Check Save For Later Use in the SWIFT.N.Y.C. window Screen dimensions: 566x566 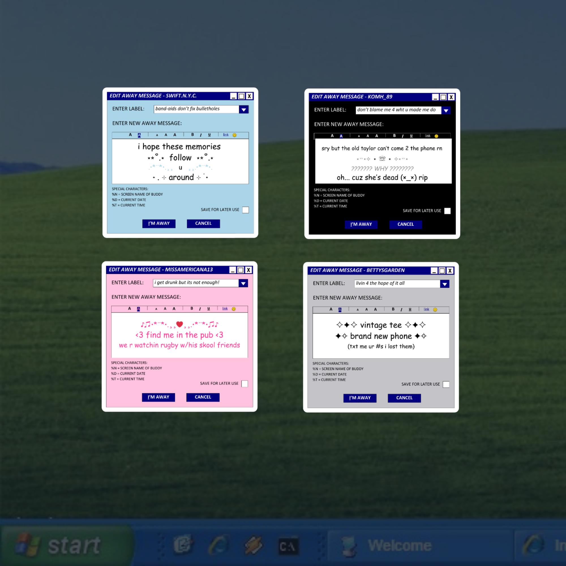(245, 210)
